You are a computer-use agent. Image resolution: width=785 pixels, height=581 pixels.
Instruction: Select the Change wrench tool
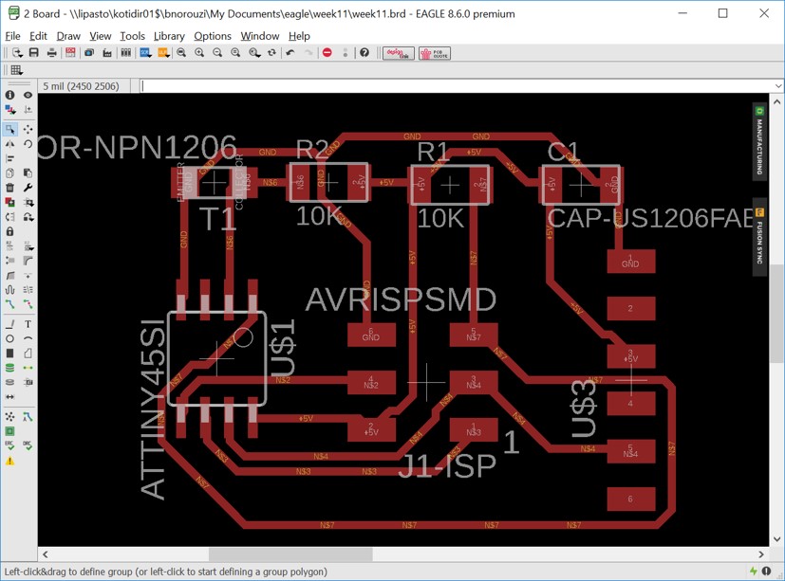[x=28, y=188]
